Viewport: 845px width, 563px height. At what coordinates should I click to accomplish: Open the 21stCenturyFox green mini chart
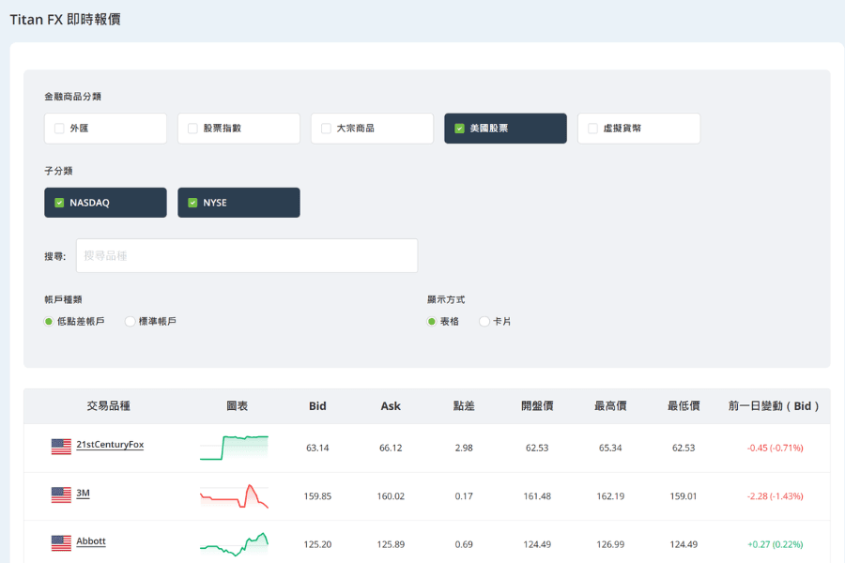234,448
